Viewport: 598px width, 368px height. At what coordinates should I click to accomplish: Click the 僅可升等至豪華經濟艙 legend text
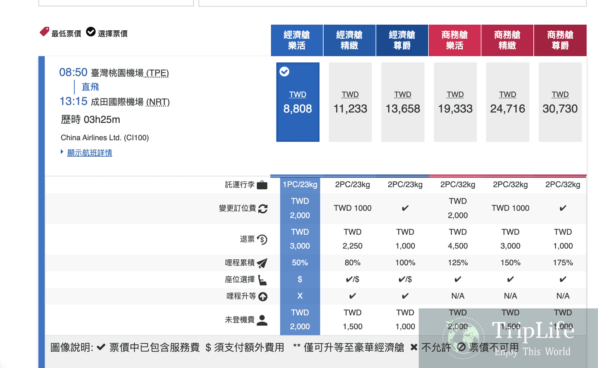click(354, 348)
